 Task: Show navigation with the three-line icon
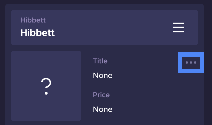tap(178, 27)
